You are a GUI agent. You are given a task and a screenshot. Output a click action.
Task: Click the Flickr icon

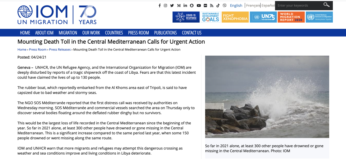(x=205, y=5)
